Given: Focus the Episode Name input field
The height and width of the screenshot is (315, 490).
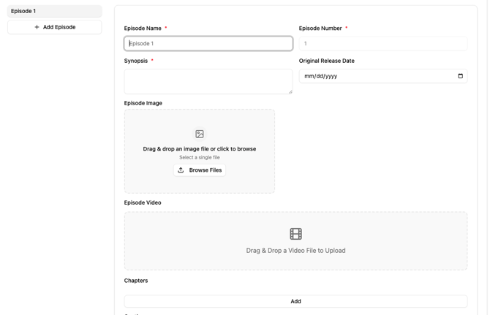Looking at the screenshot, I should [208, 44].
